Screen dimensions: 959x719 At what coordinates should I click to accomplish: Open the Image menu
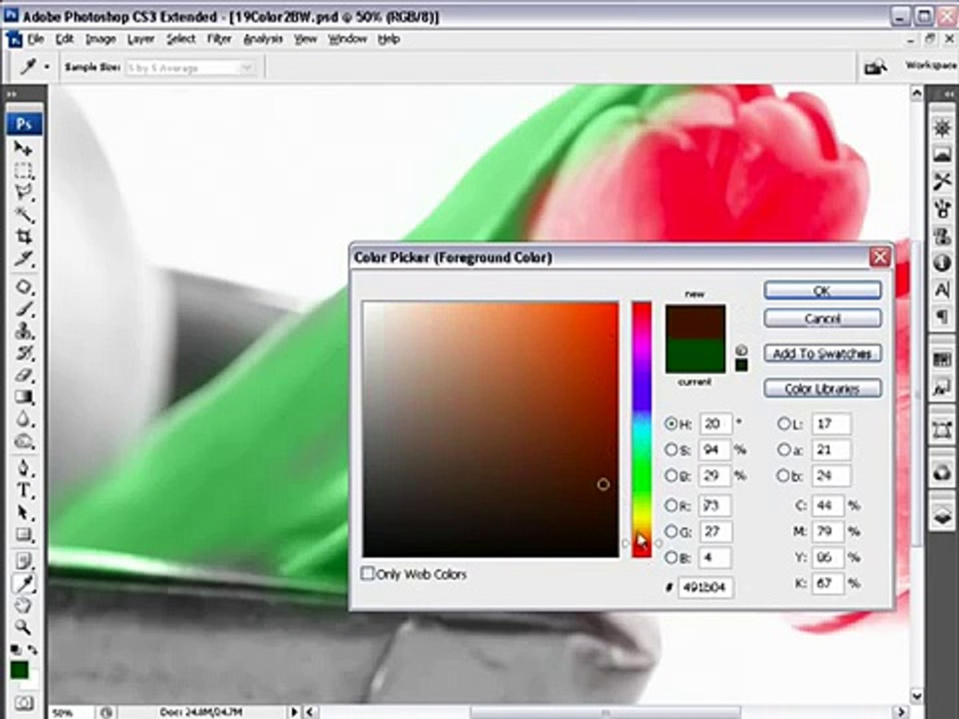pos(101,39)
